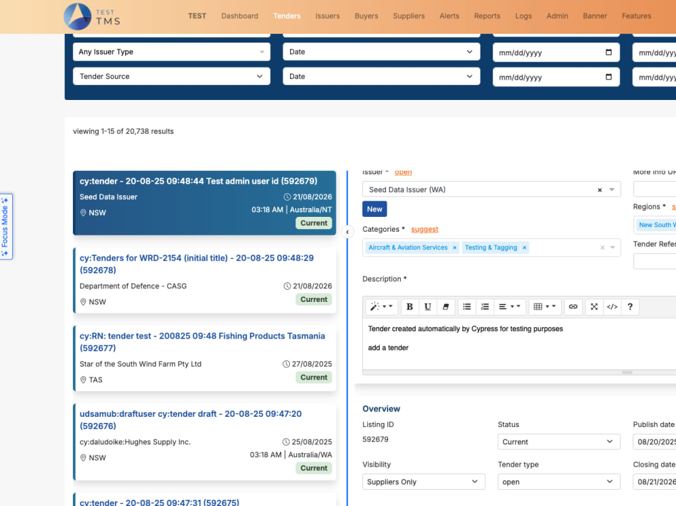
Task: Open the editor help dialog
Action: (630, 307)
